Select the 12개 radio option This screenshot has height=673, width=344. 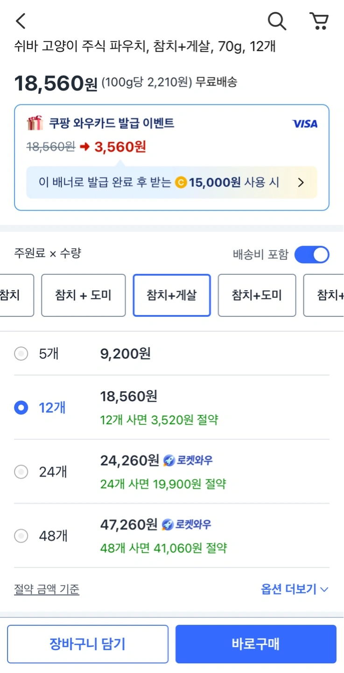(21, 408)
